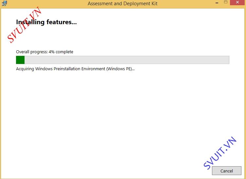Screen dimensions: 246x179
Task: Cancel the feature installation
Action: (x=227, y=171)
